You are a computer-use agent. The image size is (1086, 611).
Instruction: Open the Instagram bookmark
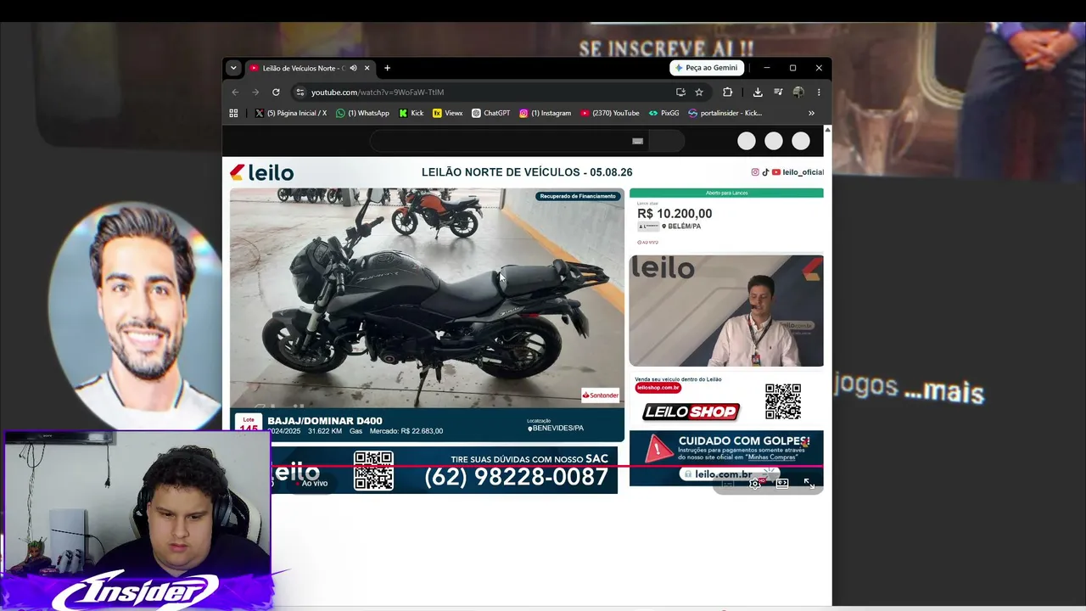click(x=546, y=113)
